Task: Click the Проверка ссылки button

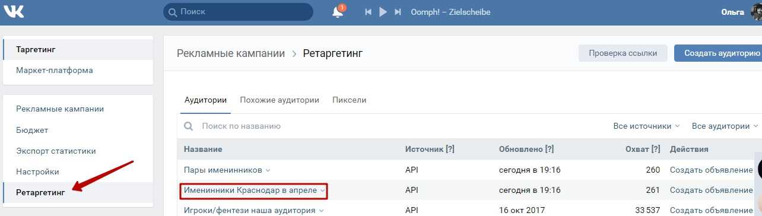Action: point(623,53)
